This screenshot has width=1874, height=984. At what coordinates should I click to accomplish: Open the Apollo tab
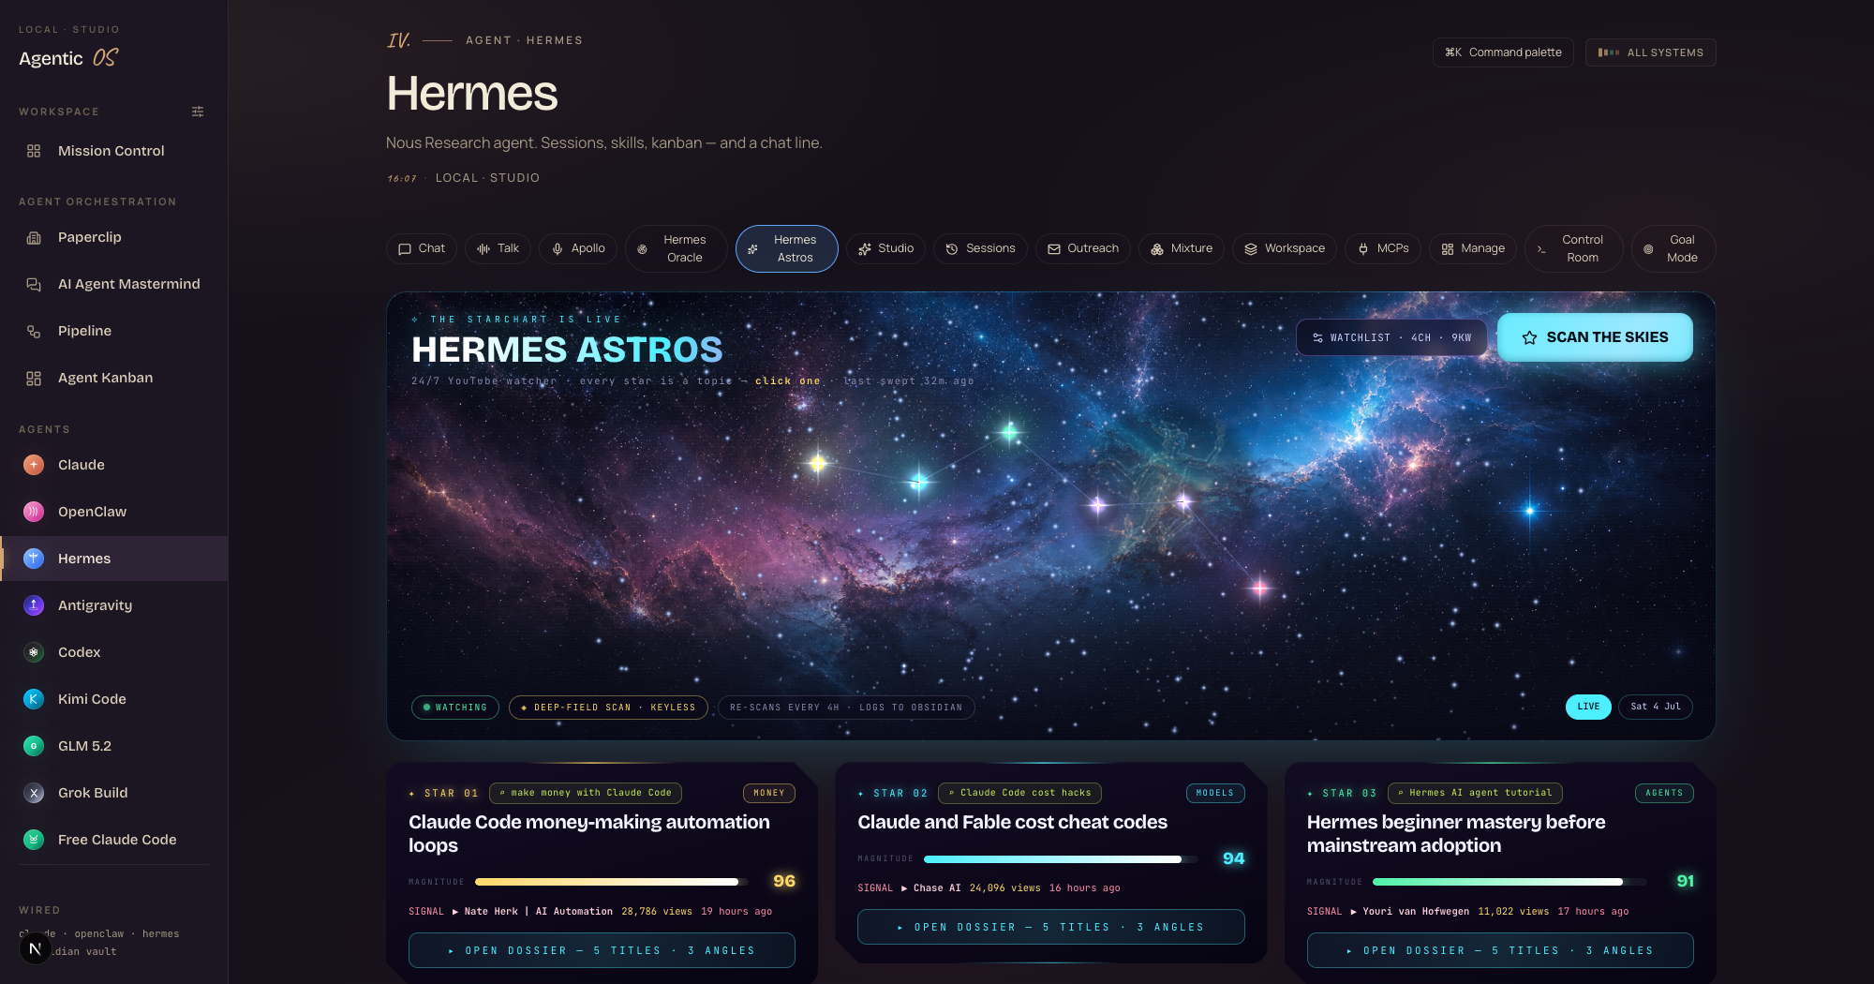578,248
